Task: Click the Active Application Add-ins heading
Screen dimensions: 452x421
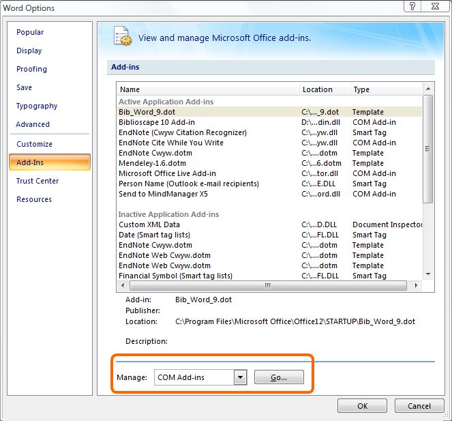Action: click(x=166, y=102)
